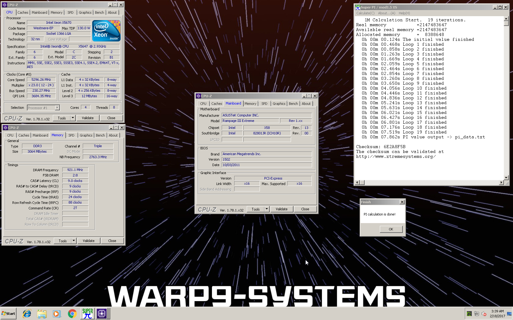
Task: Open Windows Explorer folder icon in taskbar
Action: click(42, 314)
